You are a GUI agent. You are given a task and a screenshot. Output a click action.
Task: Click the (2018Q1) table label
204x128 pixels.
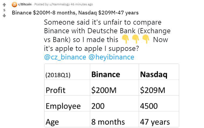point(58,75)
